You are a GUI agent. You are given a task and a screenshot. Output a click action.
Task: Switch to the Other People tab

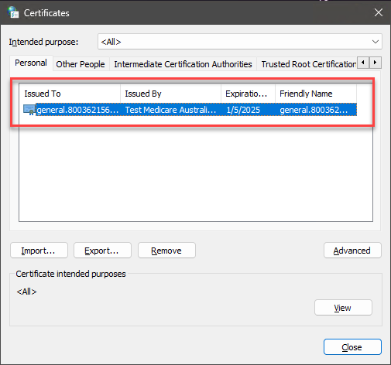[81, 64]
